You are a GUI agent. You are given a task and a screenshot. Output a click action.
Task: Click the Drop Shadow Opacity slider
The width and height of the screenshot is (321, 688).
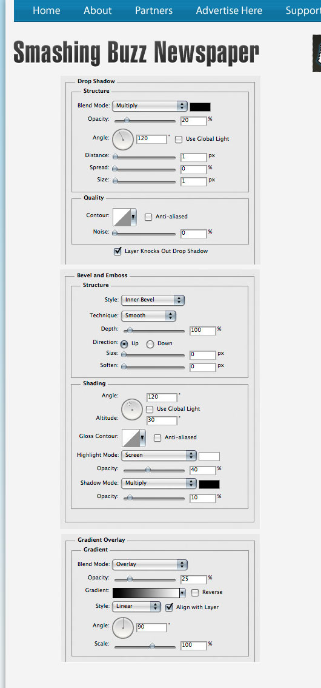(x=145, y=120)
